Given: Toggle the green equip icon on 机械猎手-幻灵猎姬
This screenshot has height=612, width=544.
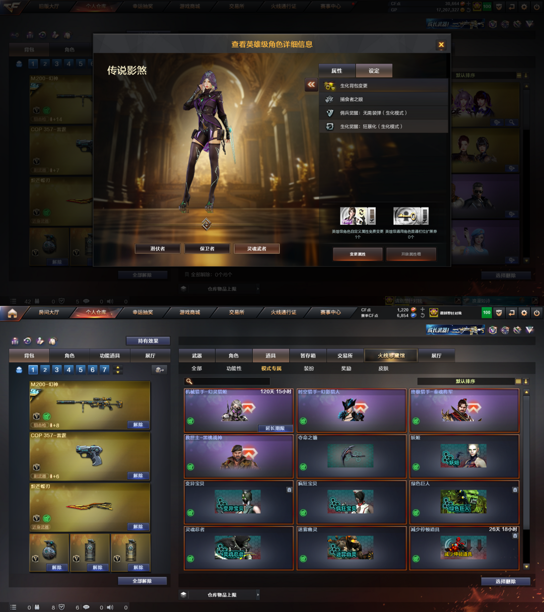Looking at the screenshot, I should tap(190, 421).
